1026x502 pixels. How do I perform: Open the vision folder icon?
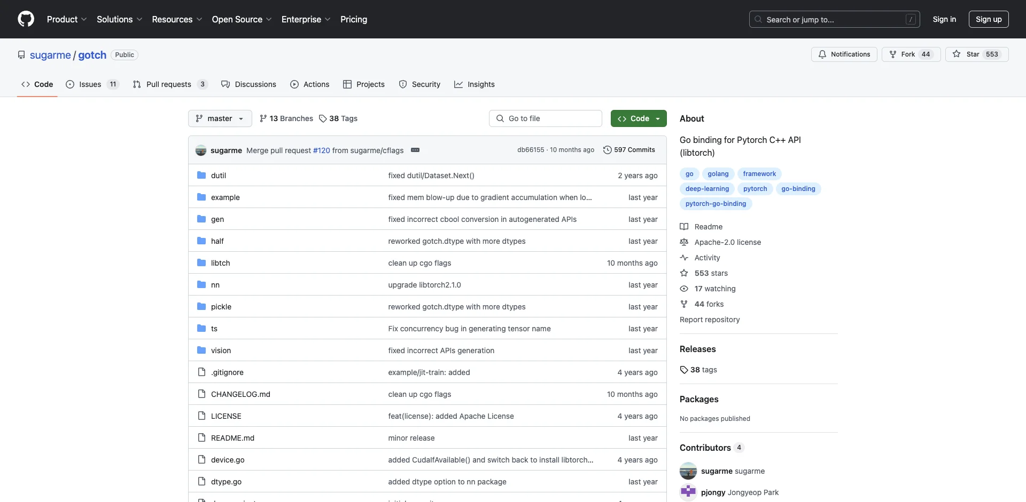201,350
